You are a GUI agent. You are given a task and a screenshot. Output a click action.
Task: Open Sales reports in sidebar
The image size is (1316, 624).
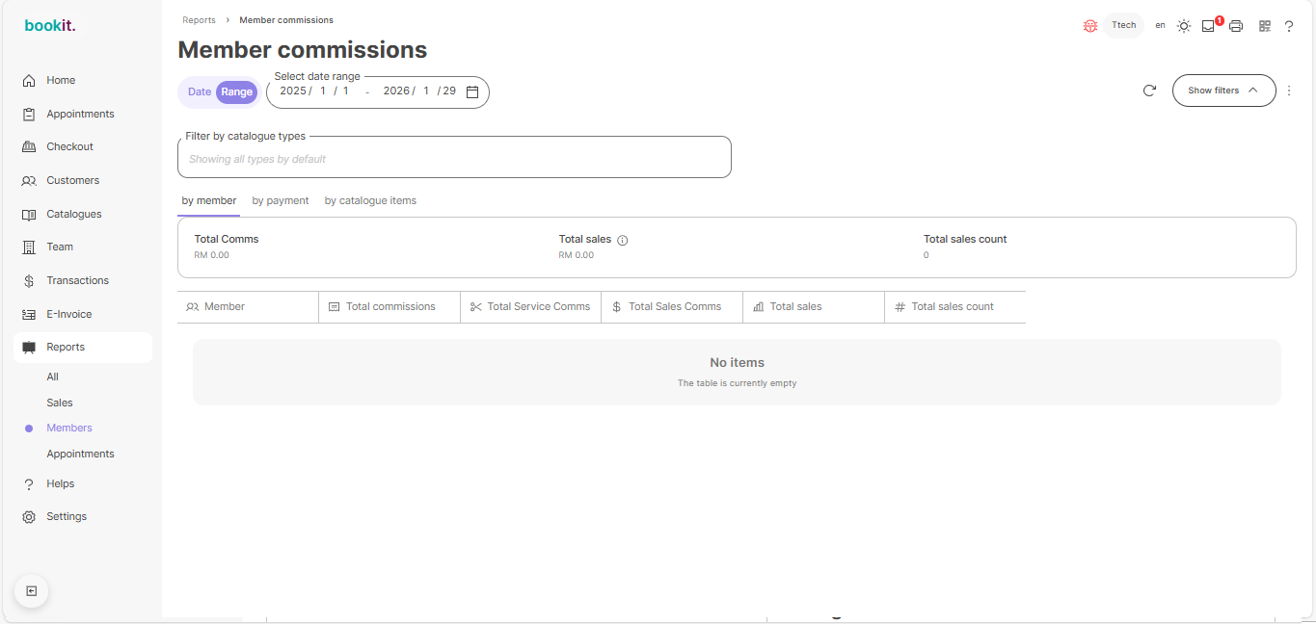click(x=60, y=403)
